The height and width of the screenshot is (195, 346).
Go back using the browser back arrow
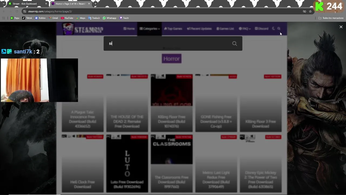(x=4, y=11)
